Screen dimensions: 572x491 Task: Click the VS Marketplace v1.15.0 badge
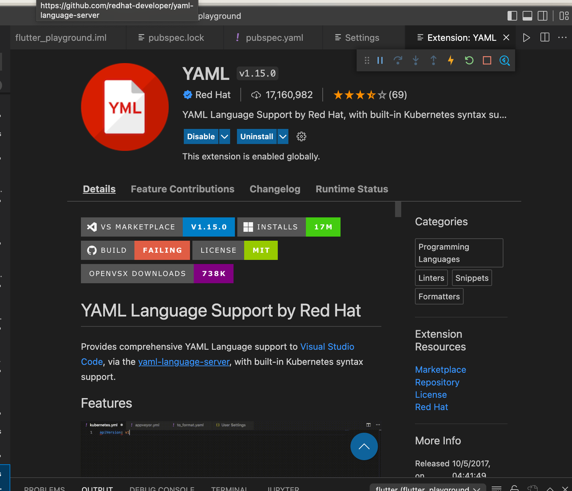click(158, 227)
